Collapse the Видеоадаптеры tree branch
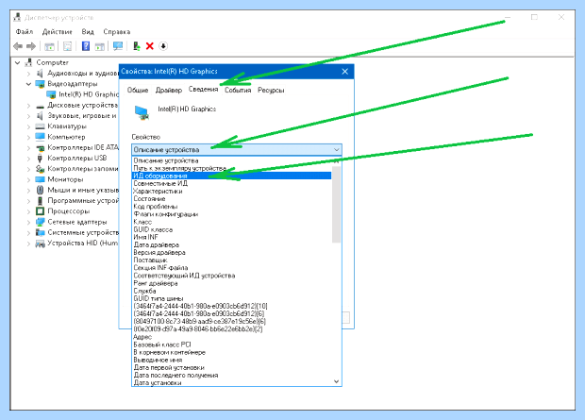This screenshot has width=585, height=420. 28,84
